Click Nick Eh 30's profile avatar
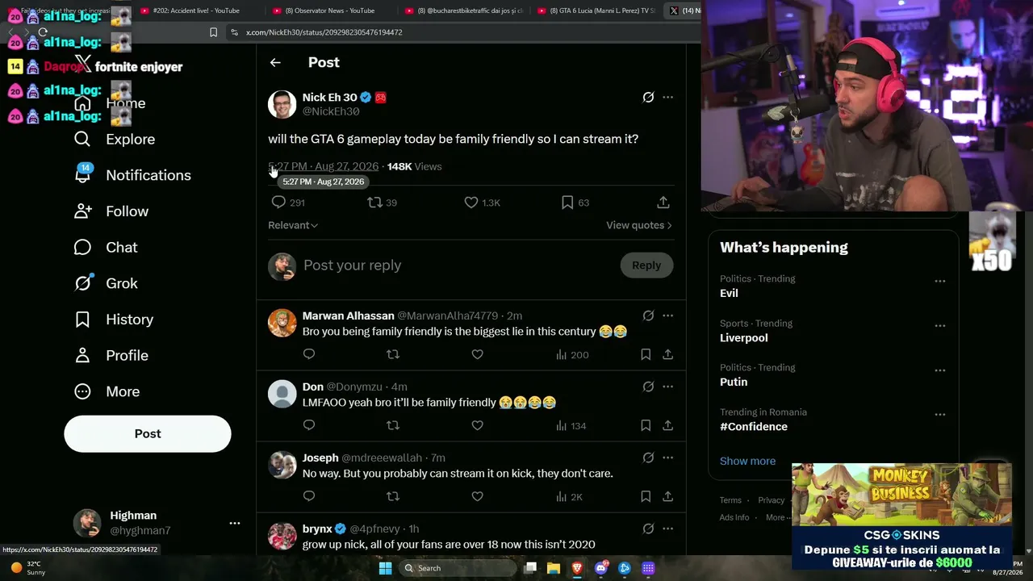The width and height of the screenshot is (1033, 581). (282, 104)
